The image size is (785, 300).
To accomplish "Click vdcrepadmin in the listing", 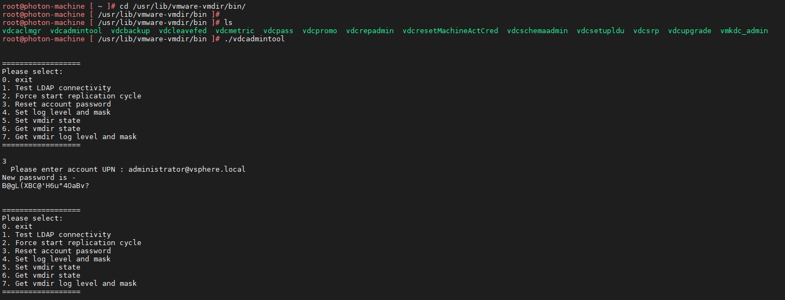I will [369, 31].
